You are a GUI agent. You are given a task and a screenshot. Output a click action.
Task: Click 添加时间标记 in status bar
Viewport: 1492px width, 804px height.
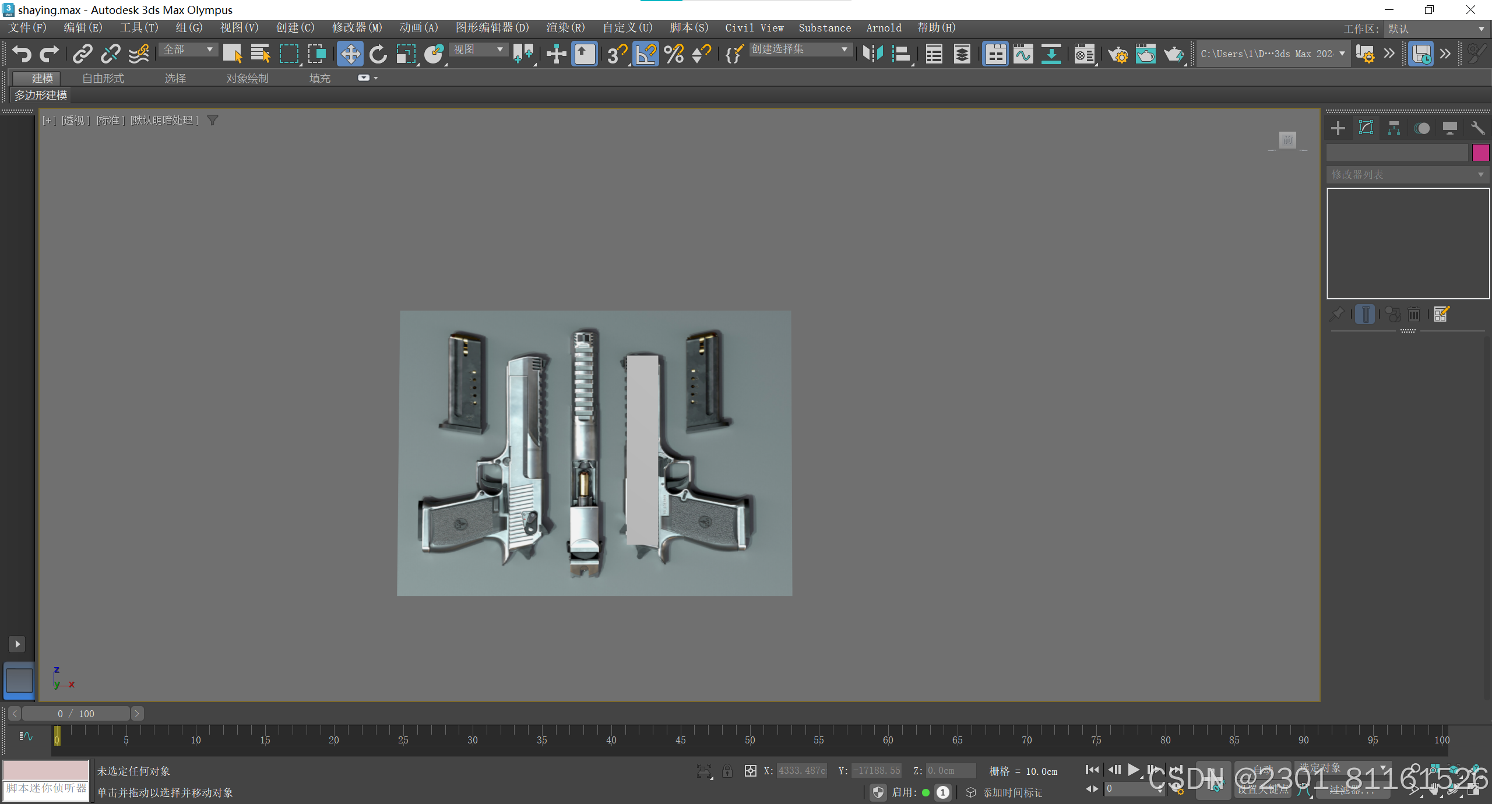point(1012,792)
